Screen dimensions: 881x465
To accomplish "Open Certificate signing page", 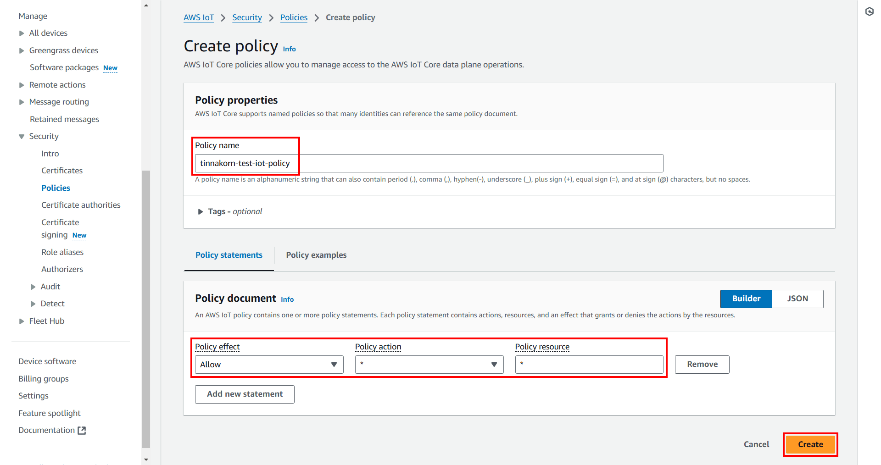I will (x=60, y=228).
